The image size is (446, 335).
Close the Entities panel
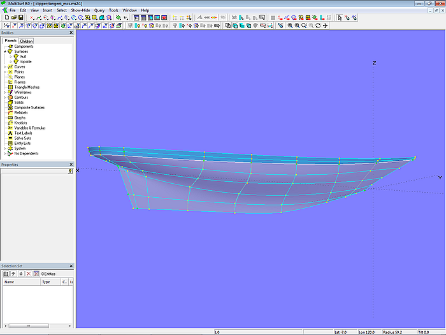pyautogui.click(x=71, y=33)
